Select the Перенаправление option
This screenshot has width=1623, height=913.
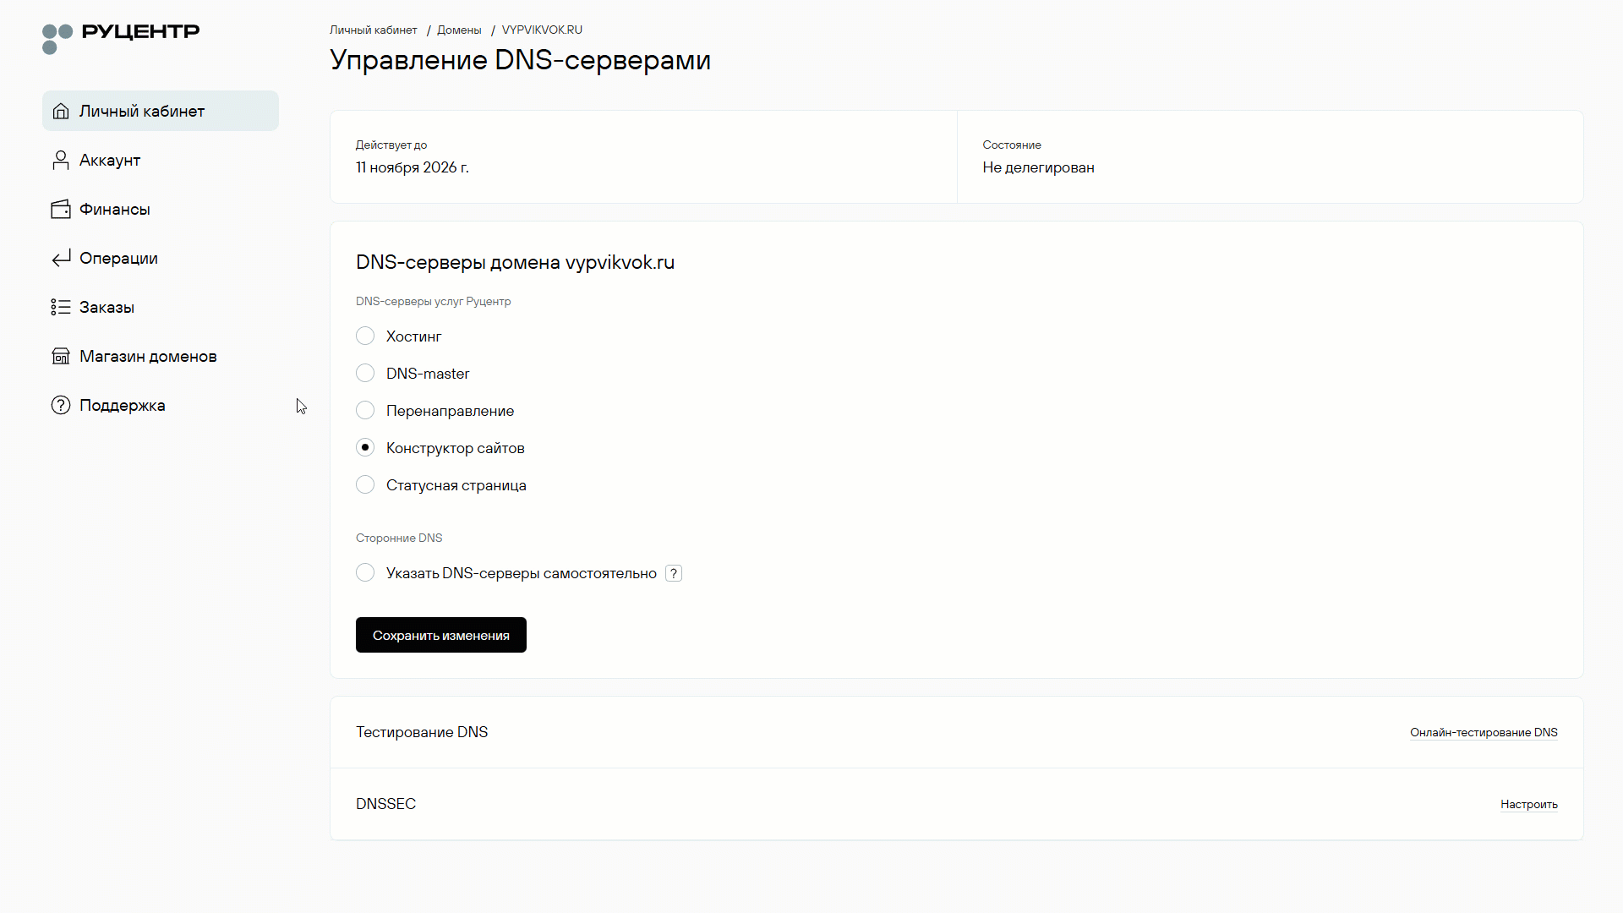point(364,410)
